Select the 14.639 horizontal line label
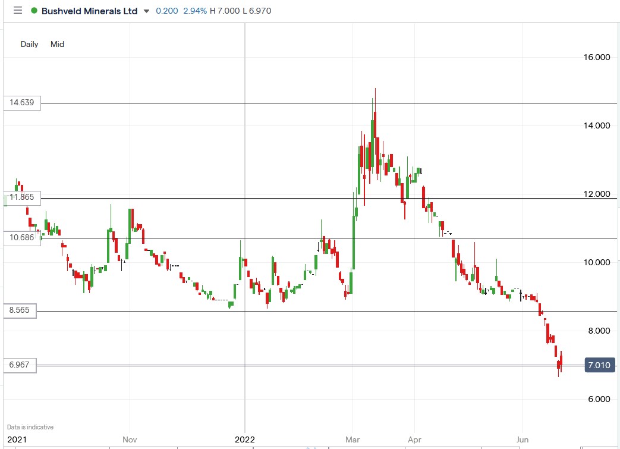Image resolution: width=620 pixels, height=449 pixels. pos(22,103)
